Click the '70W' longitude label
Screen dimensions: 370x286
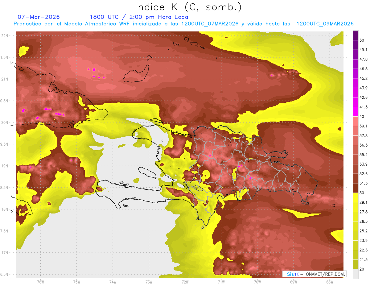tap(257, 282)
